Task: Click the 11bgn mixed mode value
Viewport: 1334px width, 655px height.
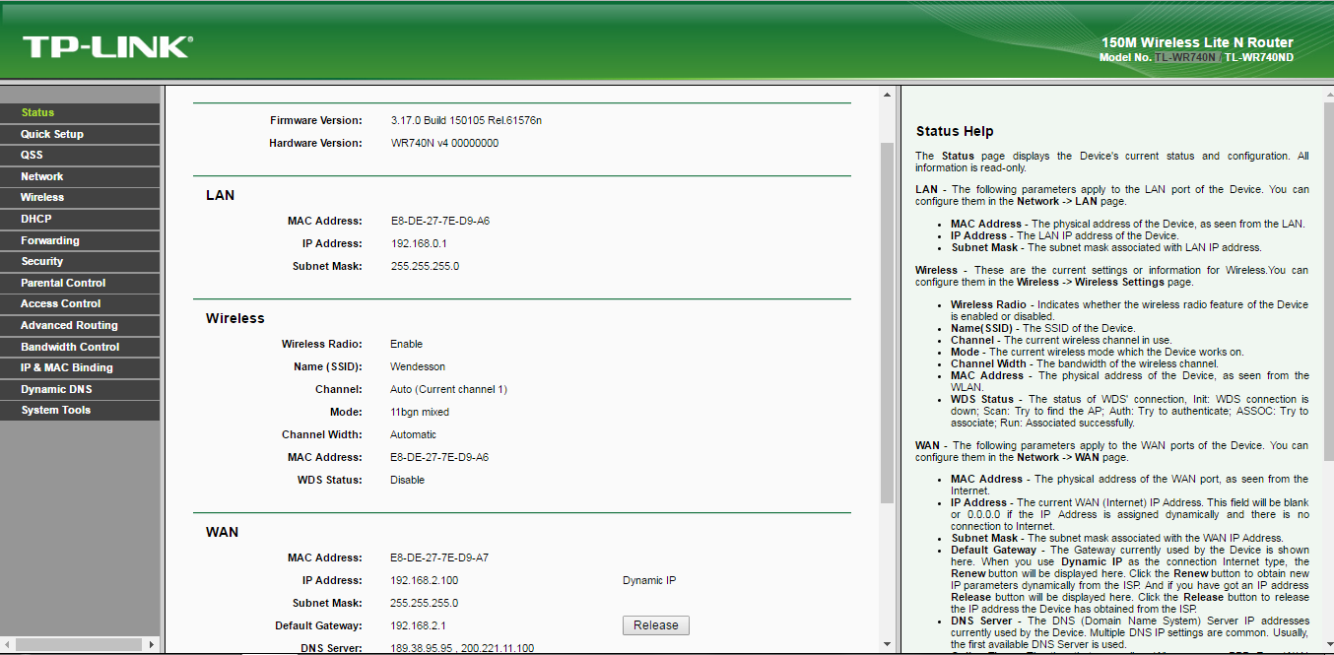Action: tap(420, 412)
